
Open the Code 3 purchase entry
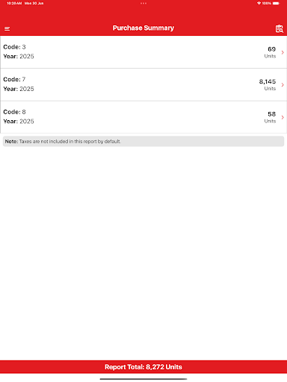pyautogui.click(x=143, y=52)
